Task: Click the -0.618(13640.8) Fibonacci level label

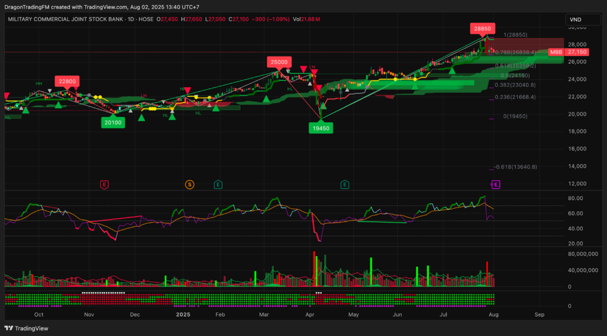Action: [516, 167]
